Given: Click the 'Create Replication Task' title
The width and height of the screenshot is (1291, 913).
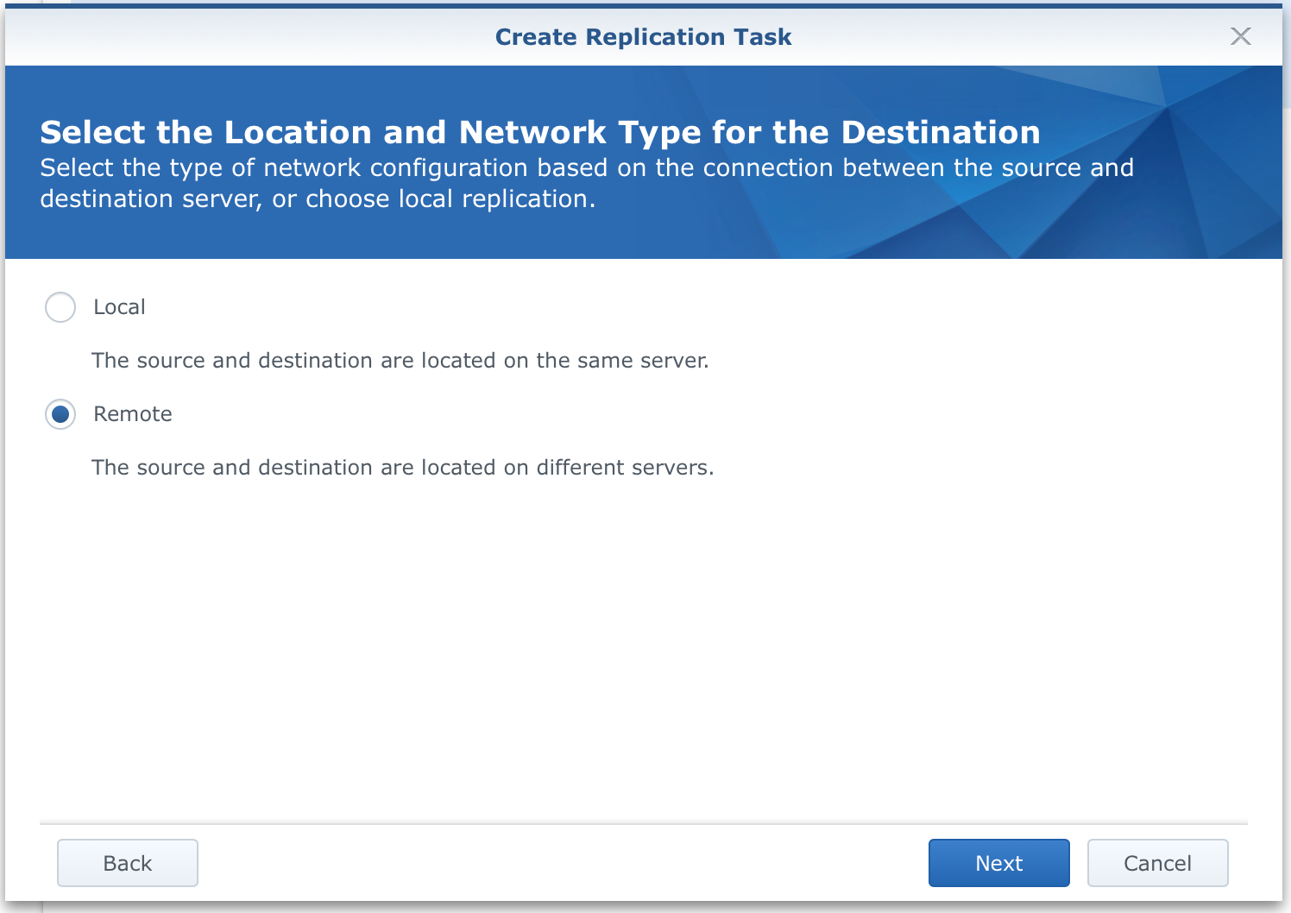Looking at the screenshot, I should 644,37.
